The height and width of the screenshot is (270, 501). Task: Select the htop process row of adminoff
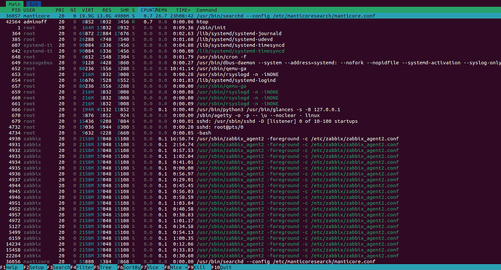coord(250,22)
